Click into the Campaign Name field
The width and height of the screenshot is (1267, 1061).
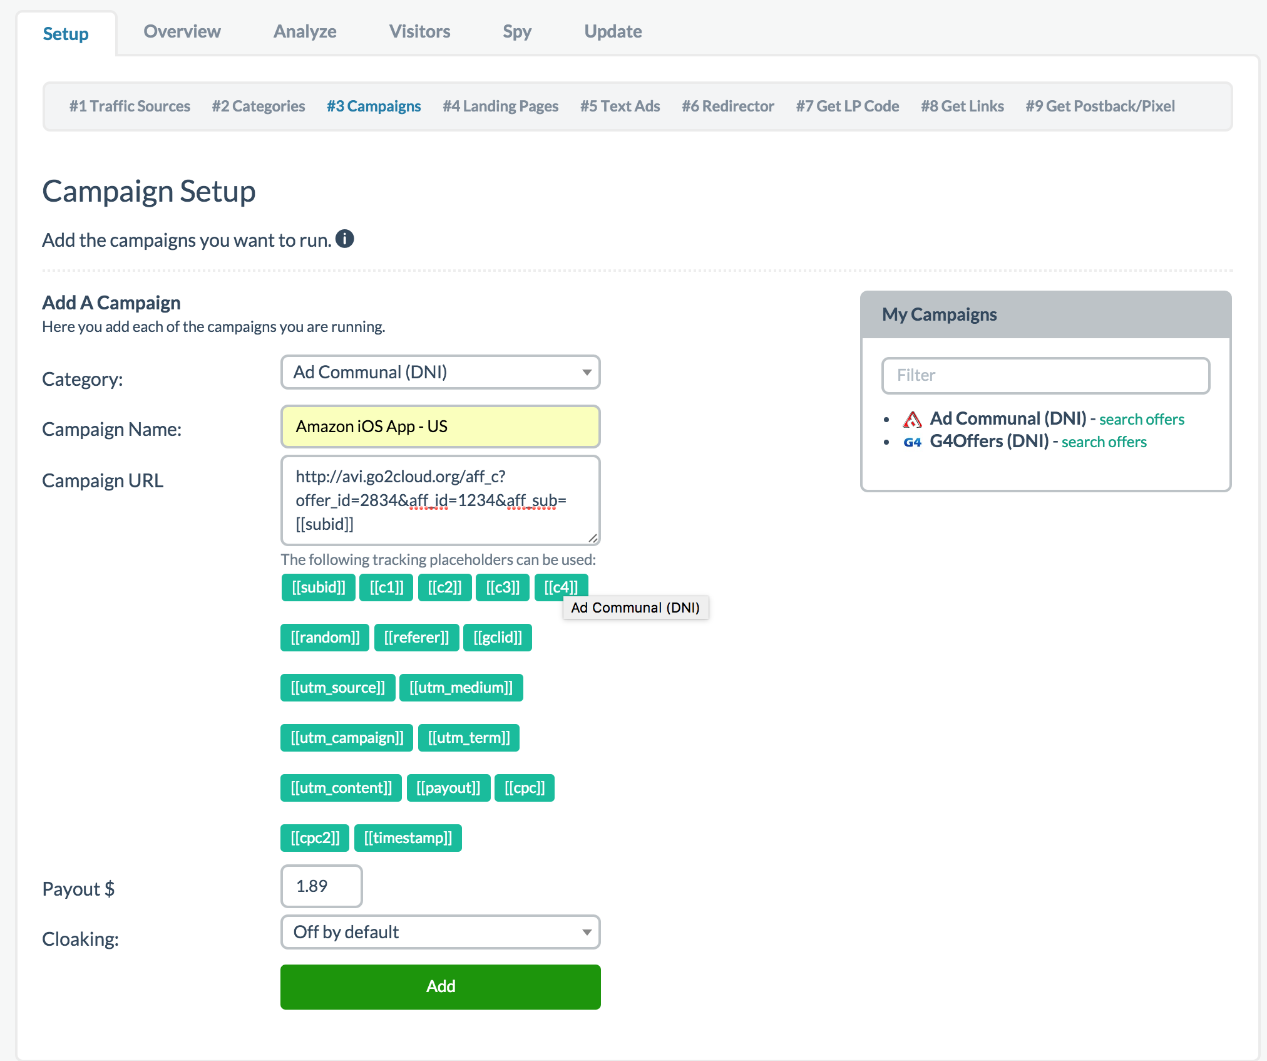(x=440, y=427)
